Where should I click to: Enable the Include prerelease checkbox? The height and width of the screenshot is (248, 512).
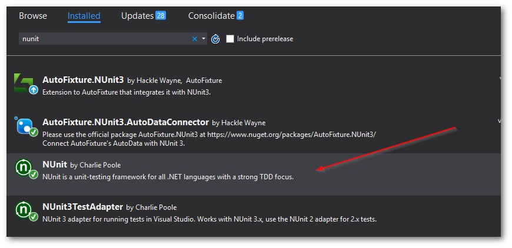(230, 39)
